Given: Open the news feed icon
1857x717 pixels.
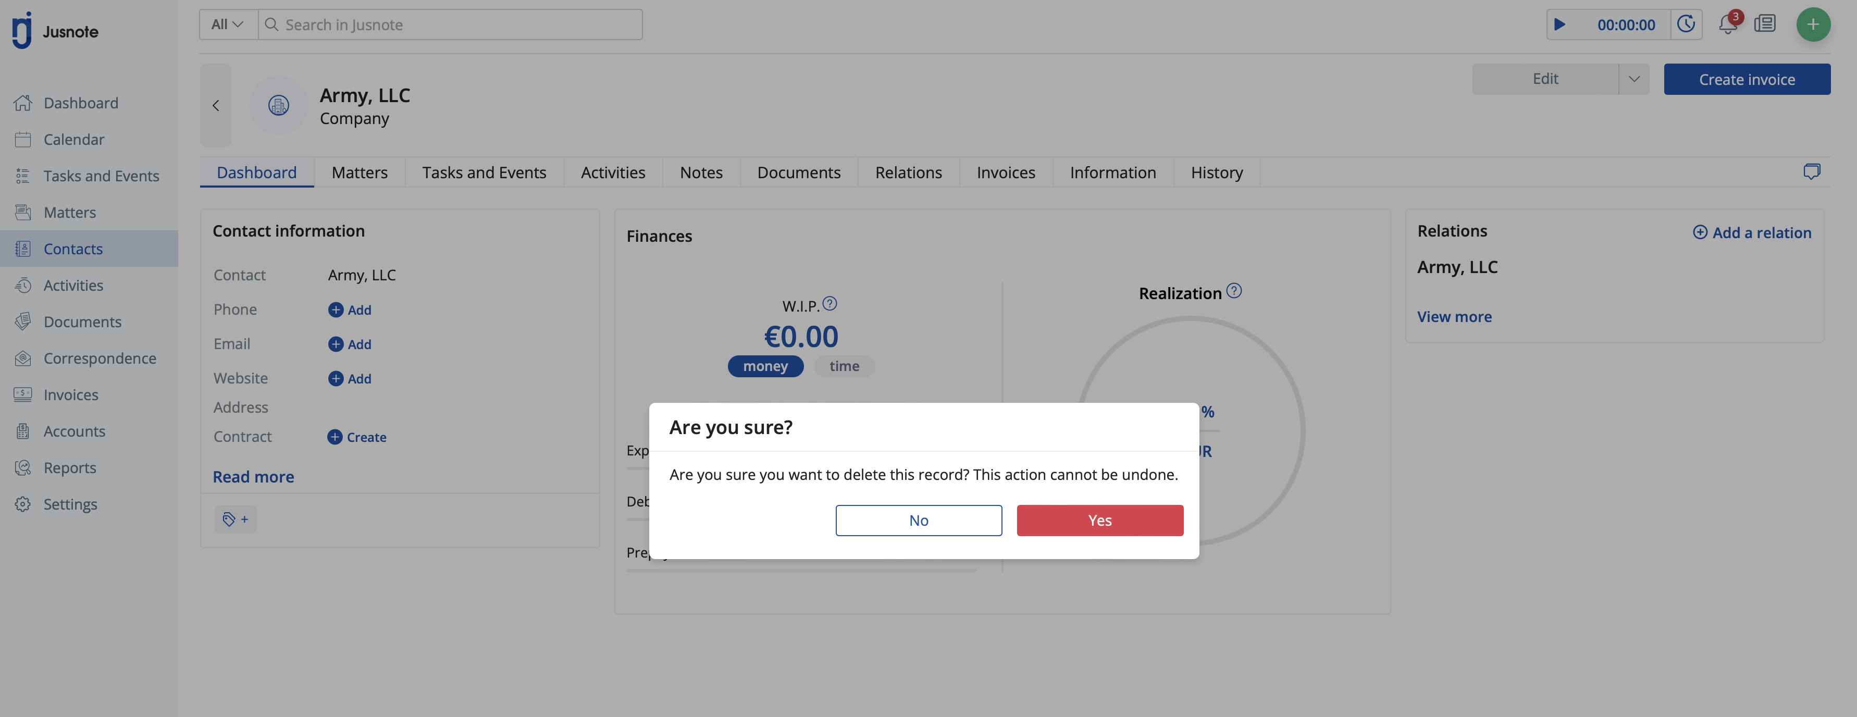Looking at the screenshot, I should (x=1765, y=25).
